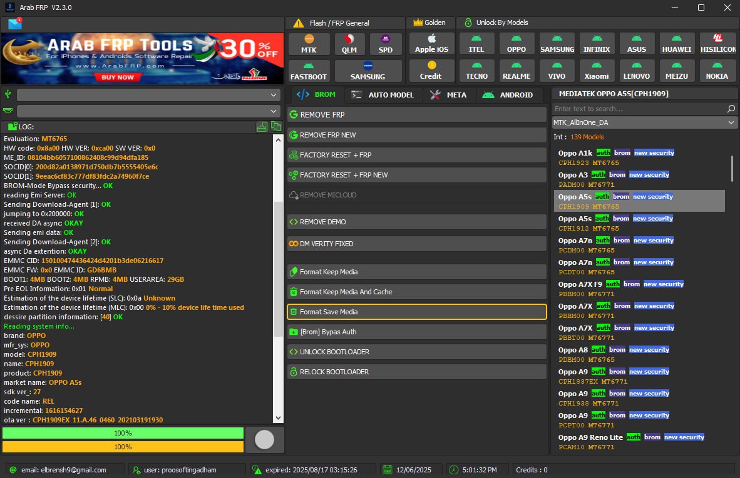Open the USB device dropdown
The image size is (740, 478).
pos(148,94)
